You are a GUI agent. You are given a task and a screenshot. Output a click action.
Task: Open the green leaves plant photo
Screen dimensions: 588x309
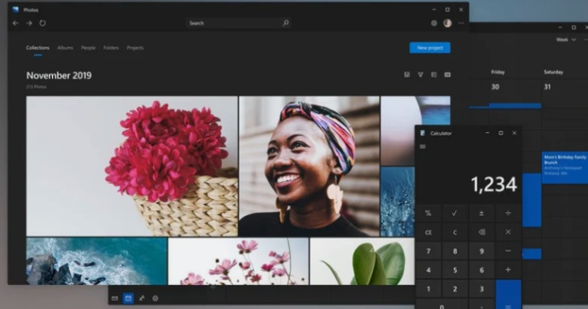pyautogui.click(x=362, y=261)
